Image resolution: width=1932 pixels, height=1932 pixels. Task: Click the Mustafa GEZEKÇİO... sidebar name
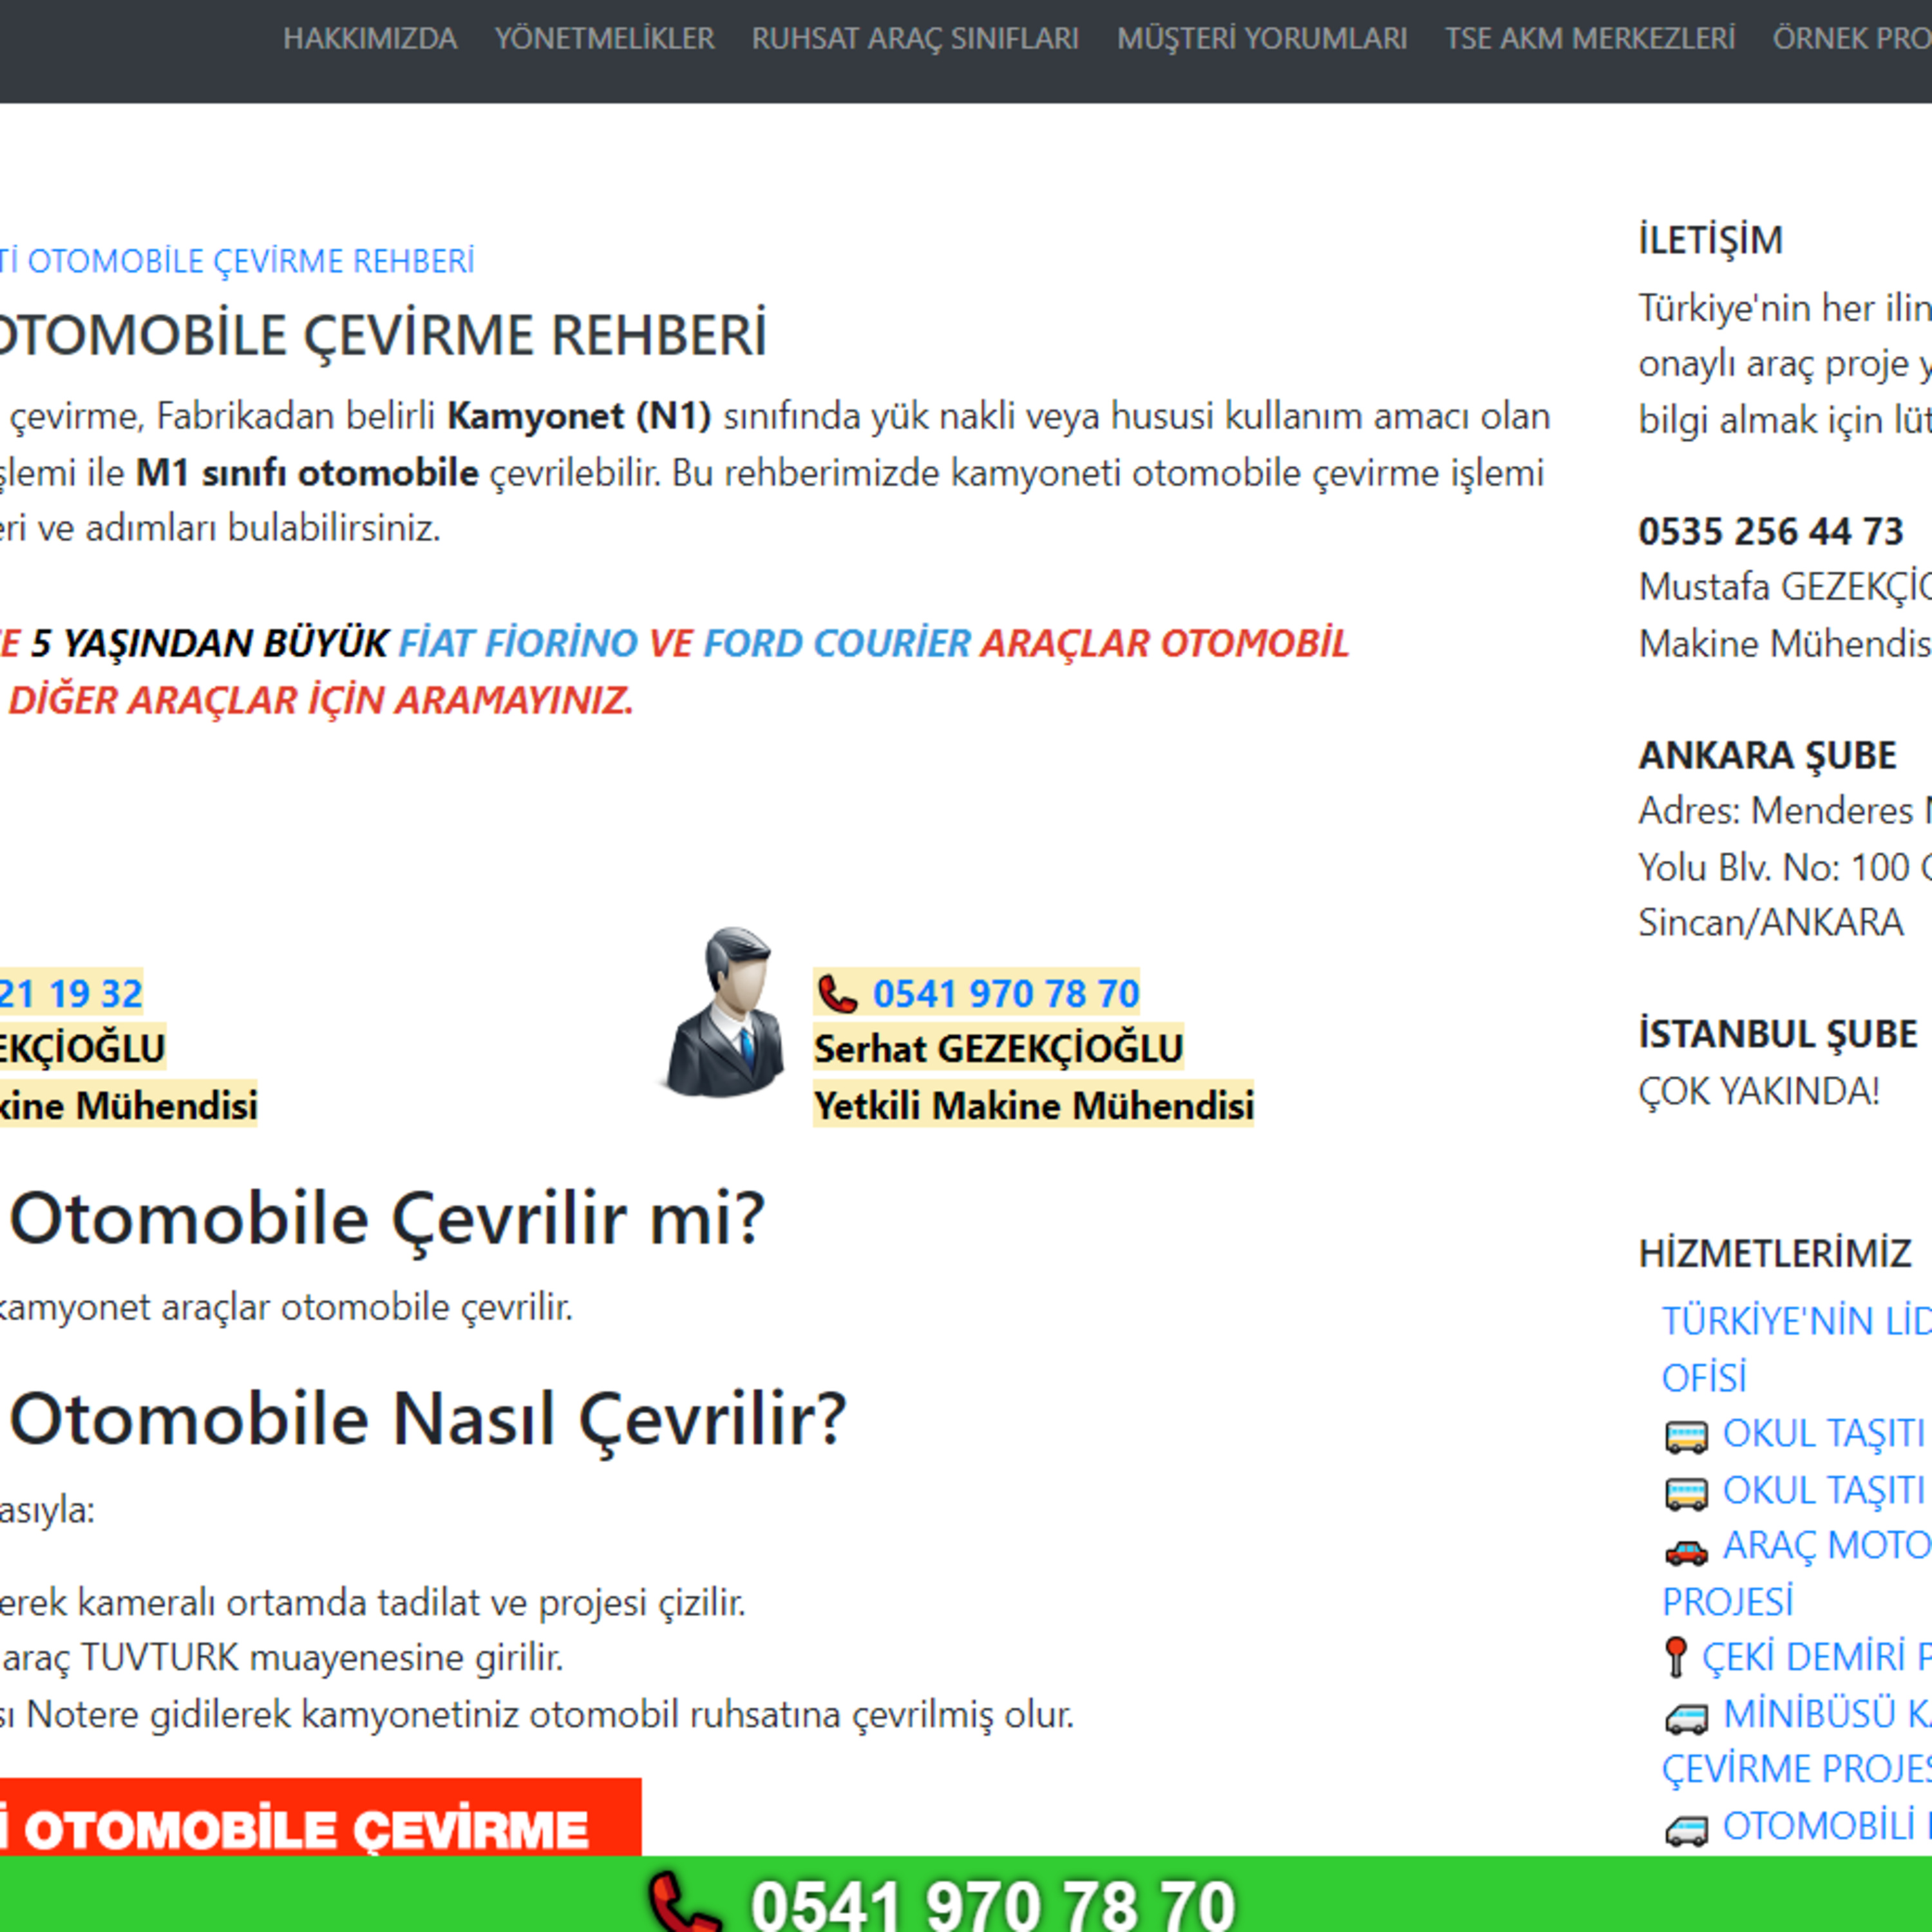coord(1785,587)
